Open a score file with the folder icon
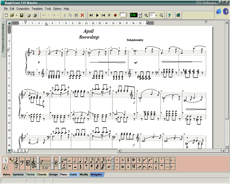Image resolution: width=230 pixels, height=184 pixels. click(x=12, y=15)
